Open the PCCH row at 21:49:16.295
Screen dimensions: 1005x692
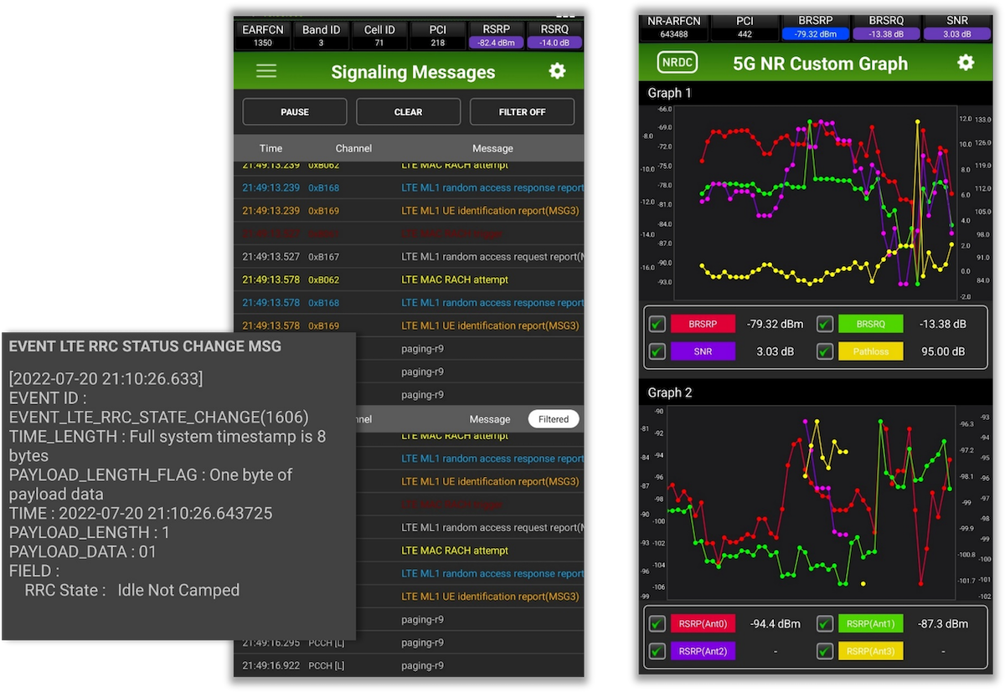[x=409, y=643]
